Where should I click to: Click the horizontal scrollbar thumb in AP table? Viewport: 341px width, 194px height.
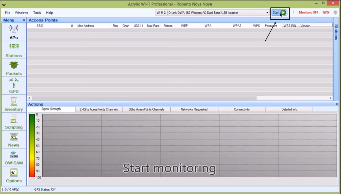[x=144, y=98]
